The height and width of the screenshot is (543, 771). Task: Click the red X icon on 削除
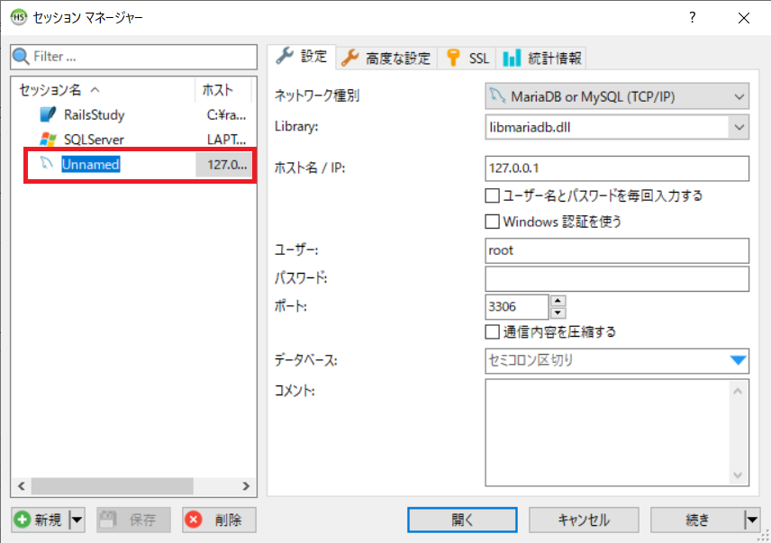click(194, 520)
